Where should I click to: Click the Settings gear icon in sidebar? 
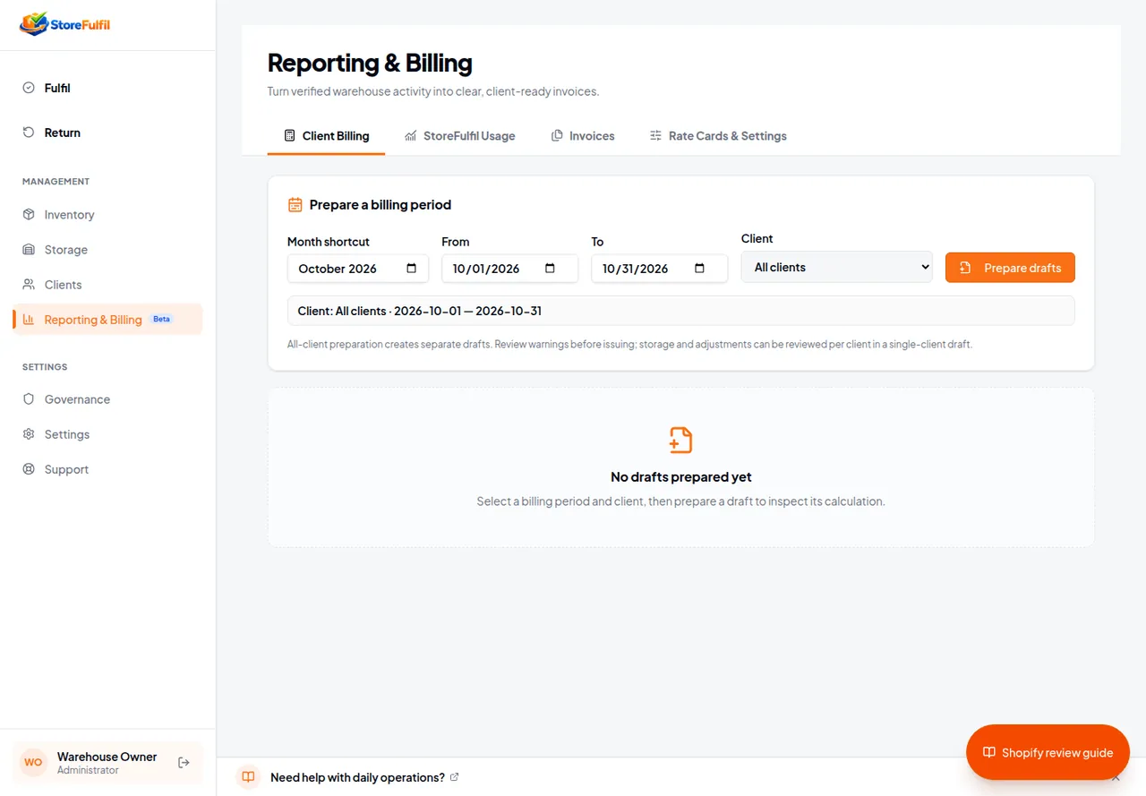(x=29, y=434)
